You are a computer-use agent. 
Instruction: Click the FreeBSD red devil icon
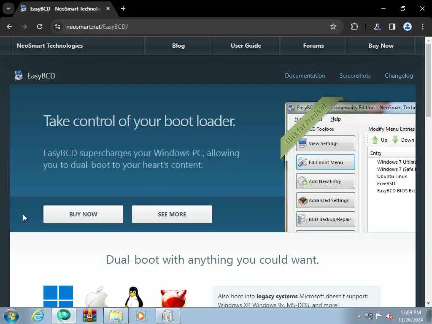click(173, 298)
